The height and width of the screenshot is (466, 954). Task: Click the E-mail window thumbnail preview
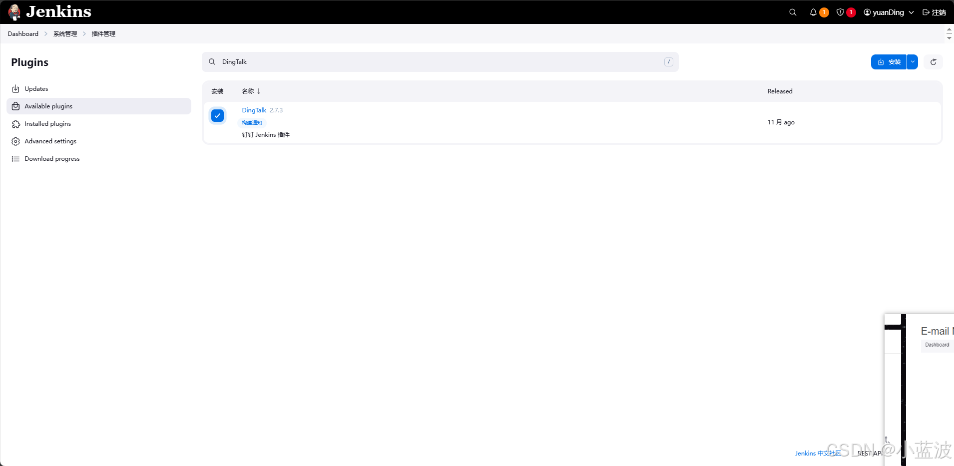pyautogui.click(x=919, y=390)
